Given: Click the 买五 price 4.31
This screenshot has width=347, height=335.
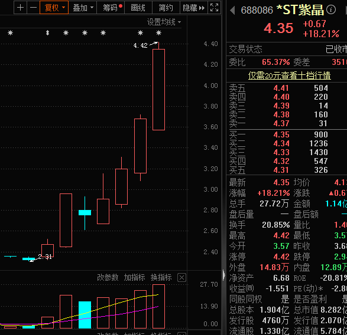Looking at the screenshot, I should (x=281, y=170).
